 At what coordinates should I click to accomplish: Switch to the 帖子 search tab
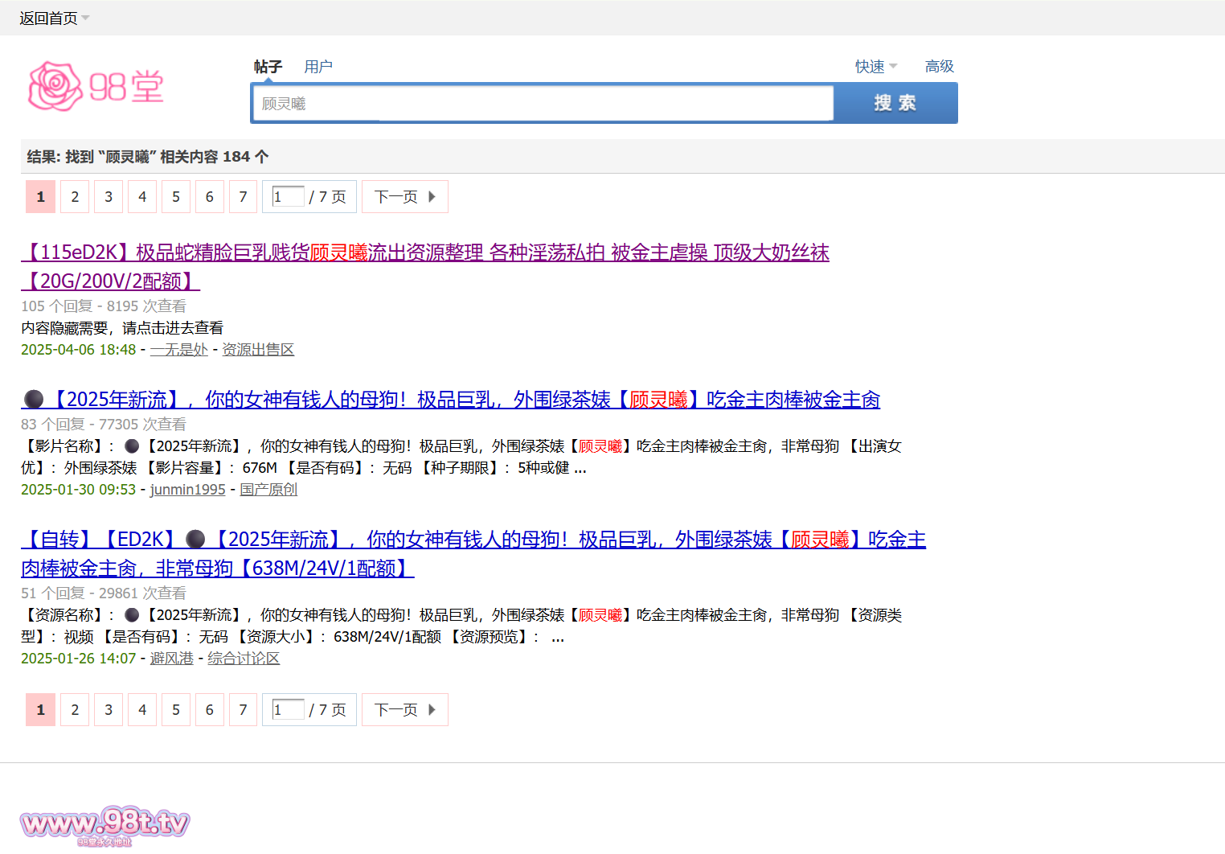pyautogui.click(x=268, y=66)
